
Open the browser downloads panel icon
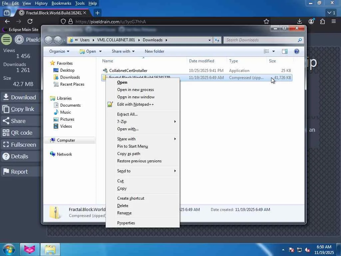tap(299, 21)
